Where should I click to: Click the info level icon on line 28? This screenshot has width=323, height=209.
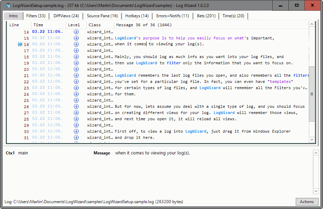(x=76, y=119)
